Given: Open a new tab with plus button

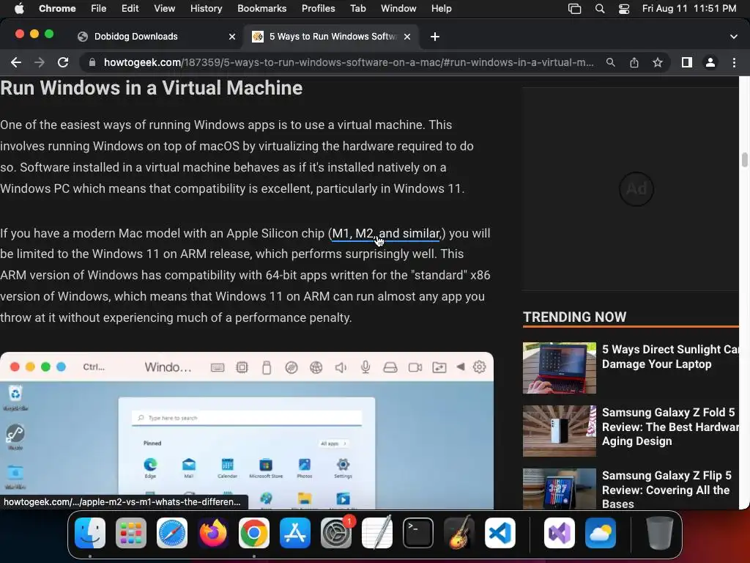Looking at the screenshot, I should (435, 37).
